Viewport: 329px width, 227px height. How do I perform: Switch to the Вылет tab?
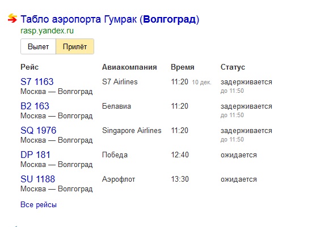[x=38, y=46]
